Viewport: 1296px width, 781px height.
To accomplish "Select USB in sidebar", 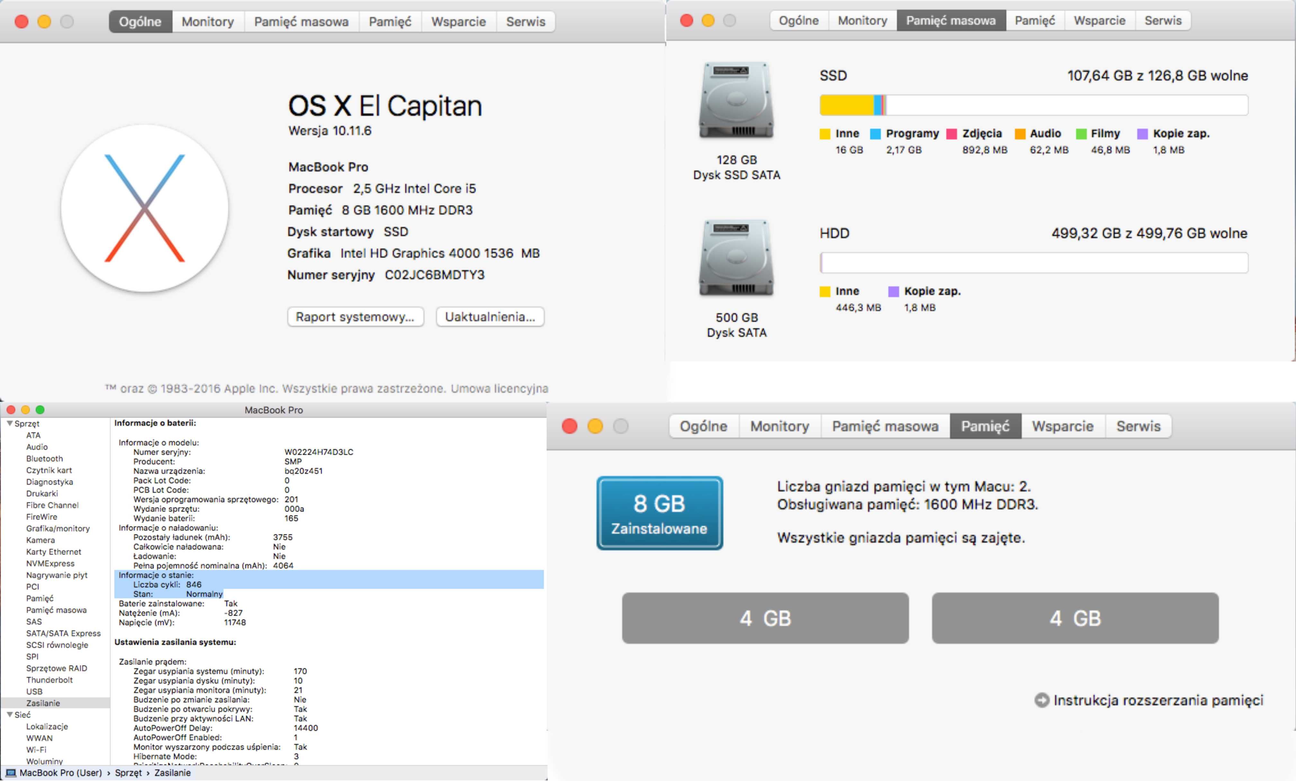I will 34,692.
